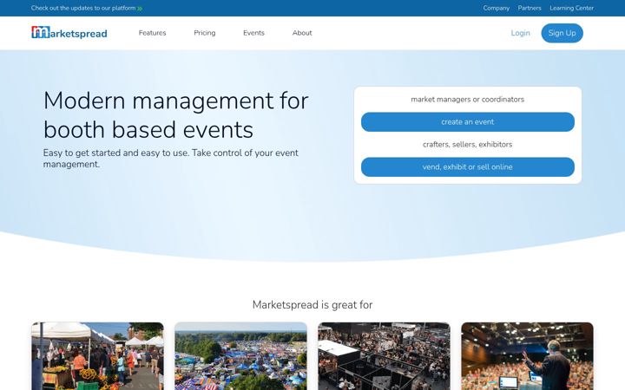
Task: Click the green double-arrow icon in announcement bar
Action: pos(140,9)
